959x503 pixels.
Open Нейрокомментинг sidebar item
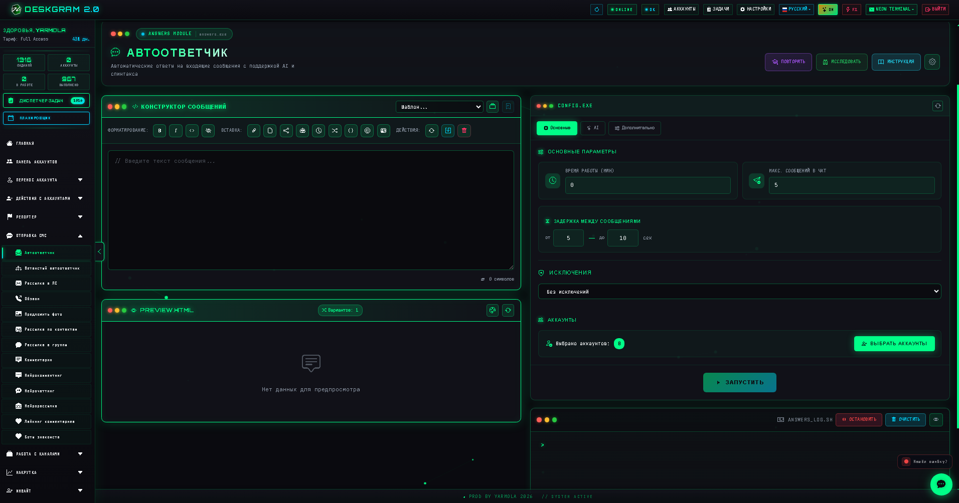47,375
